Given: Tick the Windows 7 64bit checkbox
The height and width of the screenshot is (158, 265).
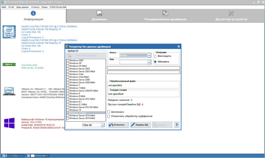Looking at the screenshot, I should pos(67,88).
